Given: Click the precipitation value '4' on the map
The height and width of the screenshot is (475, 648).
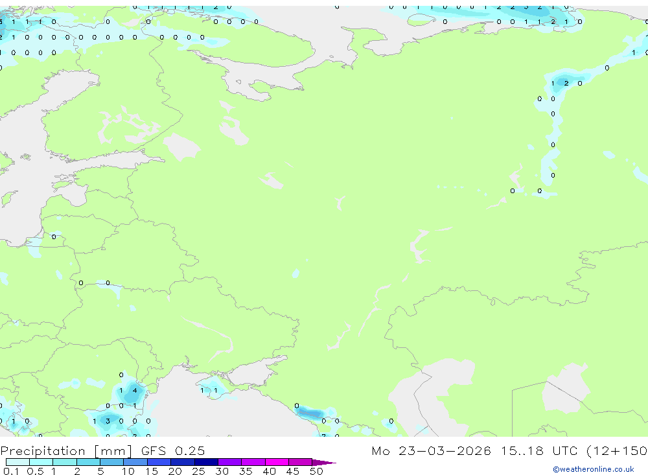Looking at the screenshot, I should pos(135,390).
